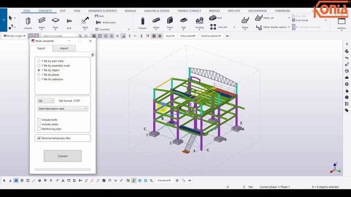The image size is (351, 197).
Task: Click the Cast unit command
Action: (x=219, y=27)
